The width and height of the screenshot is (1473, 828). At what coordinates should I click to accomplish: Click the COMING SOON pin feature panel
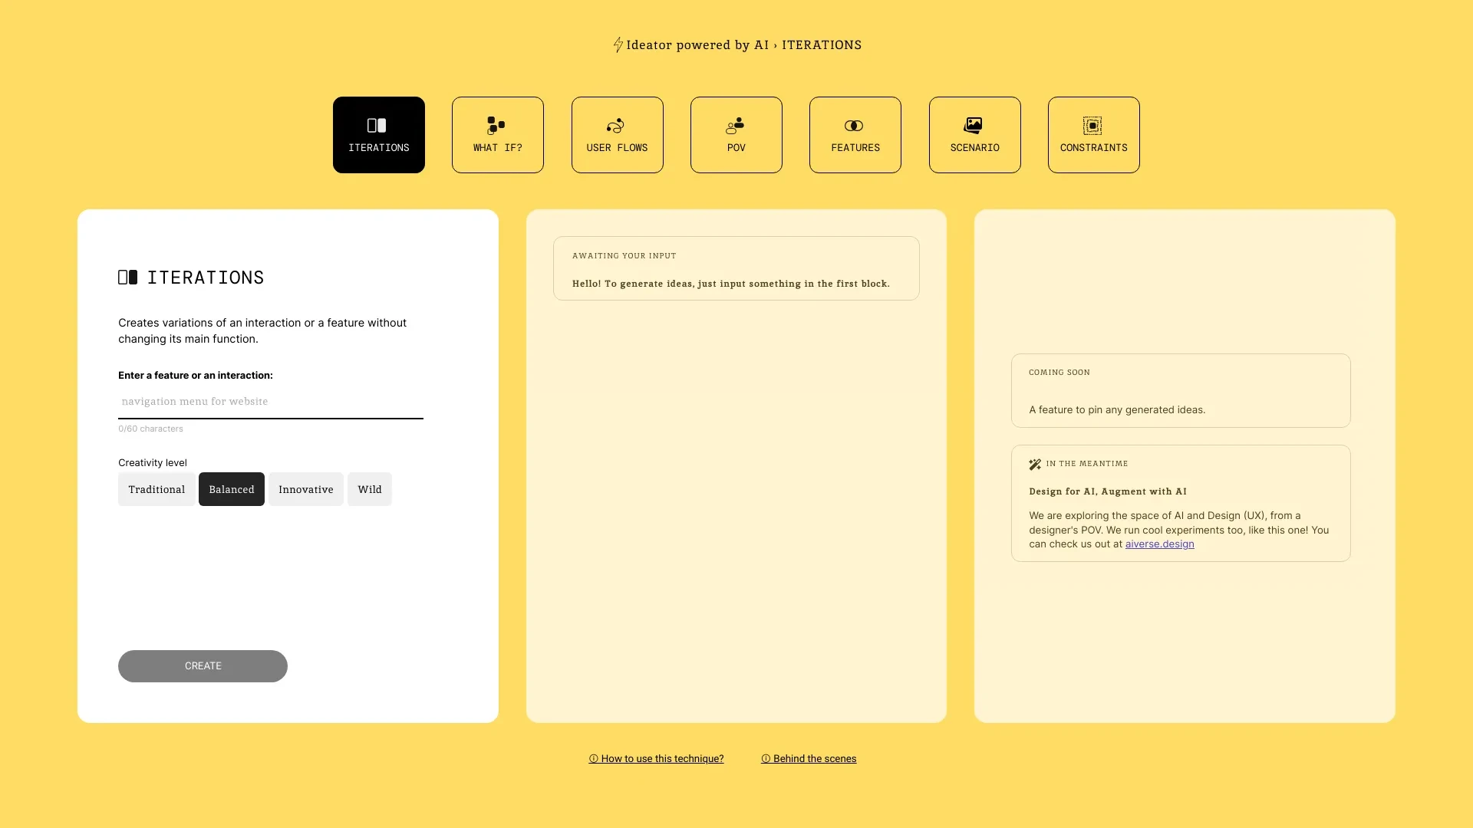1181,390
